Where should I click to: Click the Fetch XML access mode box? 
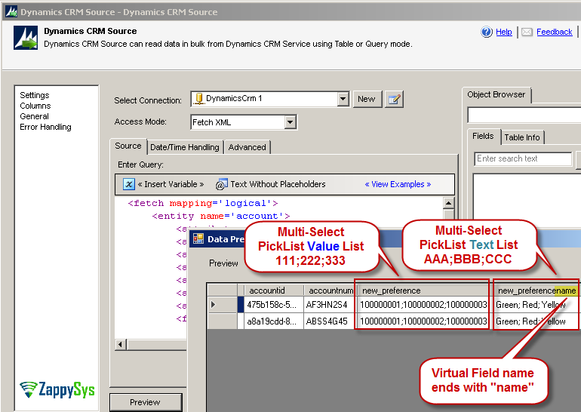tap(243, 122)
